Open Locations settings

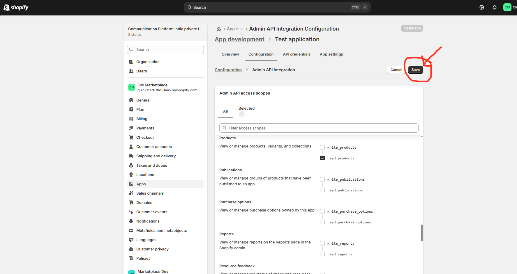tap(165, 175)
